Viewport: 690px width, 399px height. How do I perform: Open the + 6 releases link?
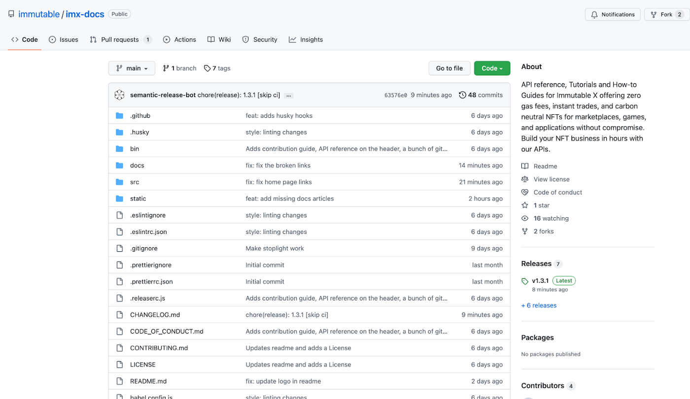539,305
